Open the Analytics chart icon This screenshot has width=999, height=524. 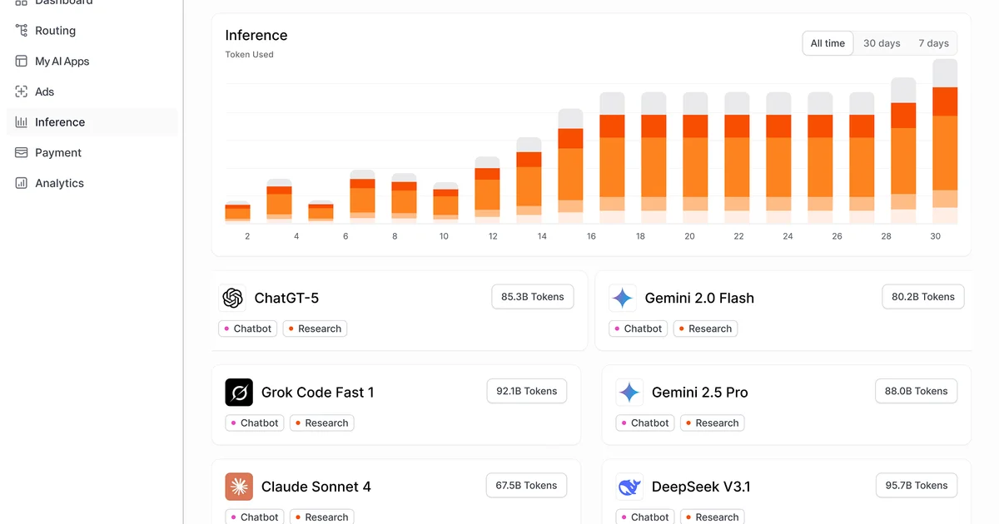tap(22, 183)
